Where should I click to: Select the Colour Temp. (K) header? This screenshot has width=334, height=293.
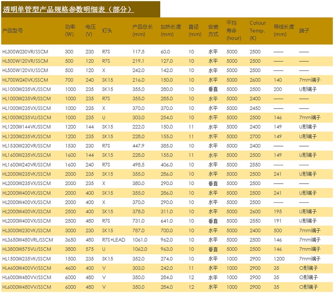click(258, 30)
